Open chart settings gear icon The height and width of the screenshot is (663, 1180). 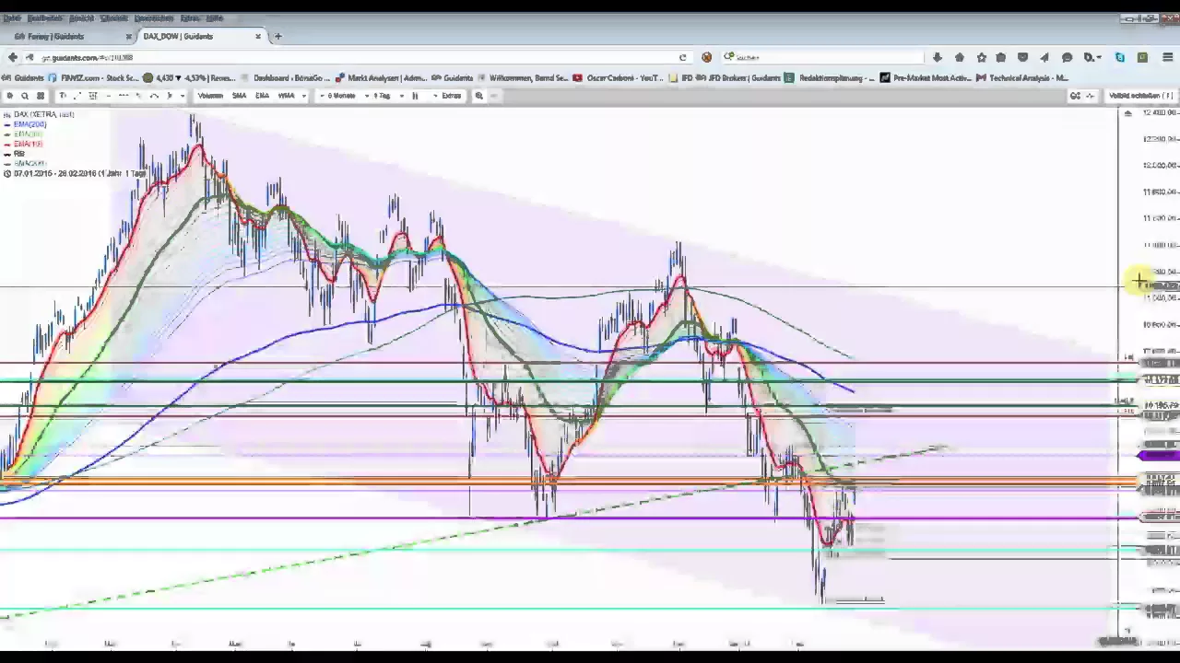pos(9,96)
